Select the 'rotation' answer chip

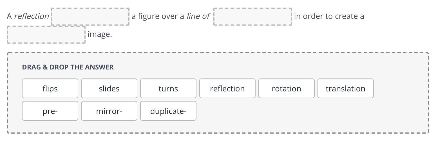(x=287, y=89)
